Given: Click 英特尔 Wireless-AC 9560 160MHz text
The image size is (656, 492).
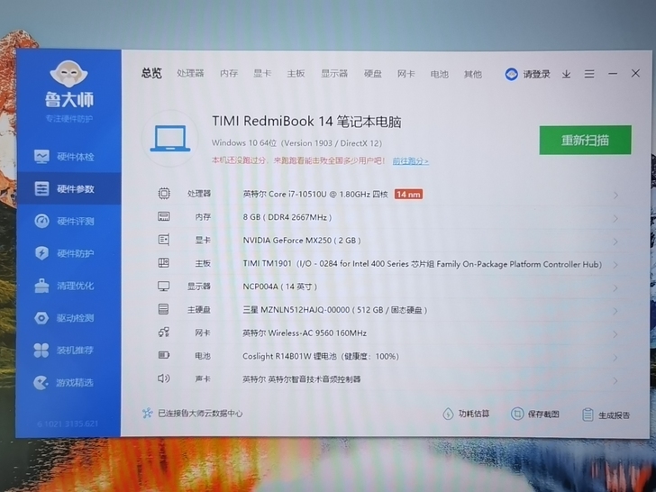Looking at the screenshot, I should pyautogui.click(x=305, y=333).
